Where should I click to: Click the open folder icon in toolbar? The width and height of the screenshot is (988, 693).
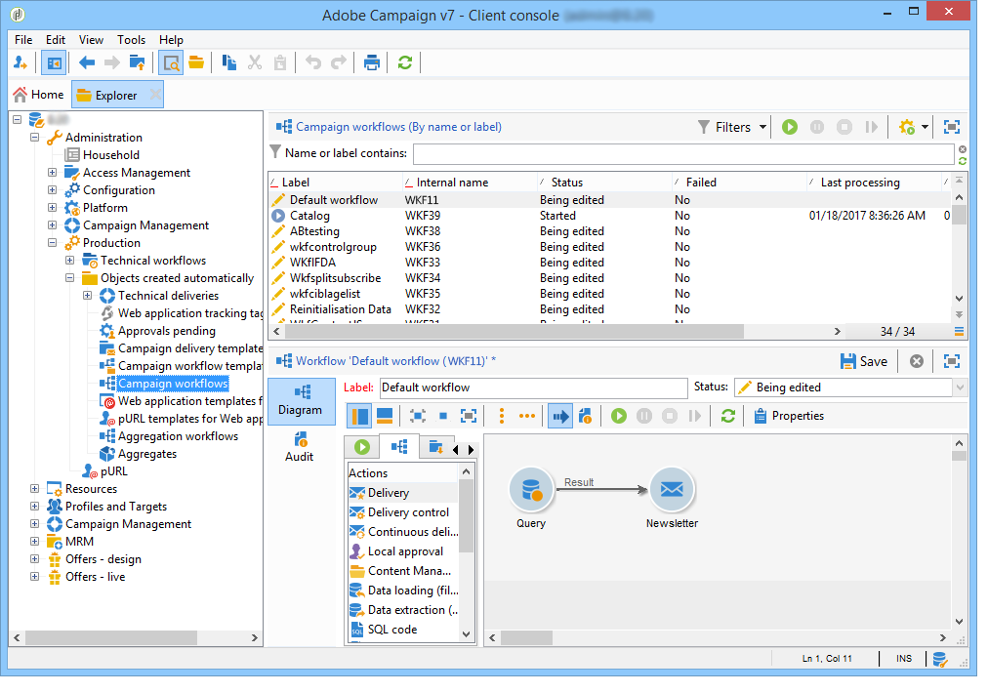coord(196,63)
